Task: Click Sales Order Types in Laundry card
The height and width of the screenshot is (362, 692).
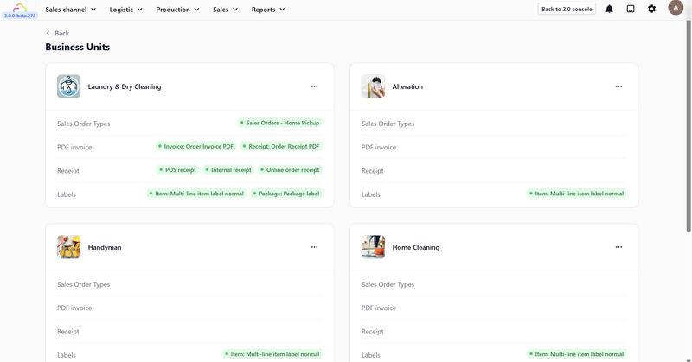Action: pos(83,124)
